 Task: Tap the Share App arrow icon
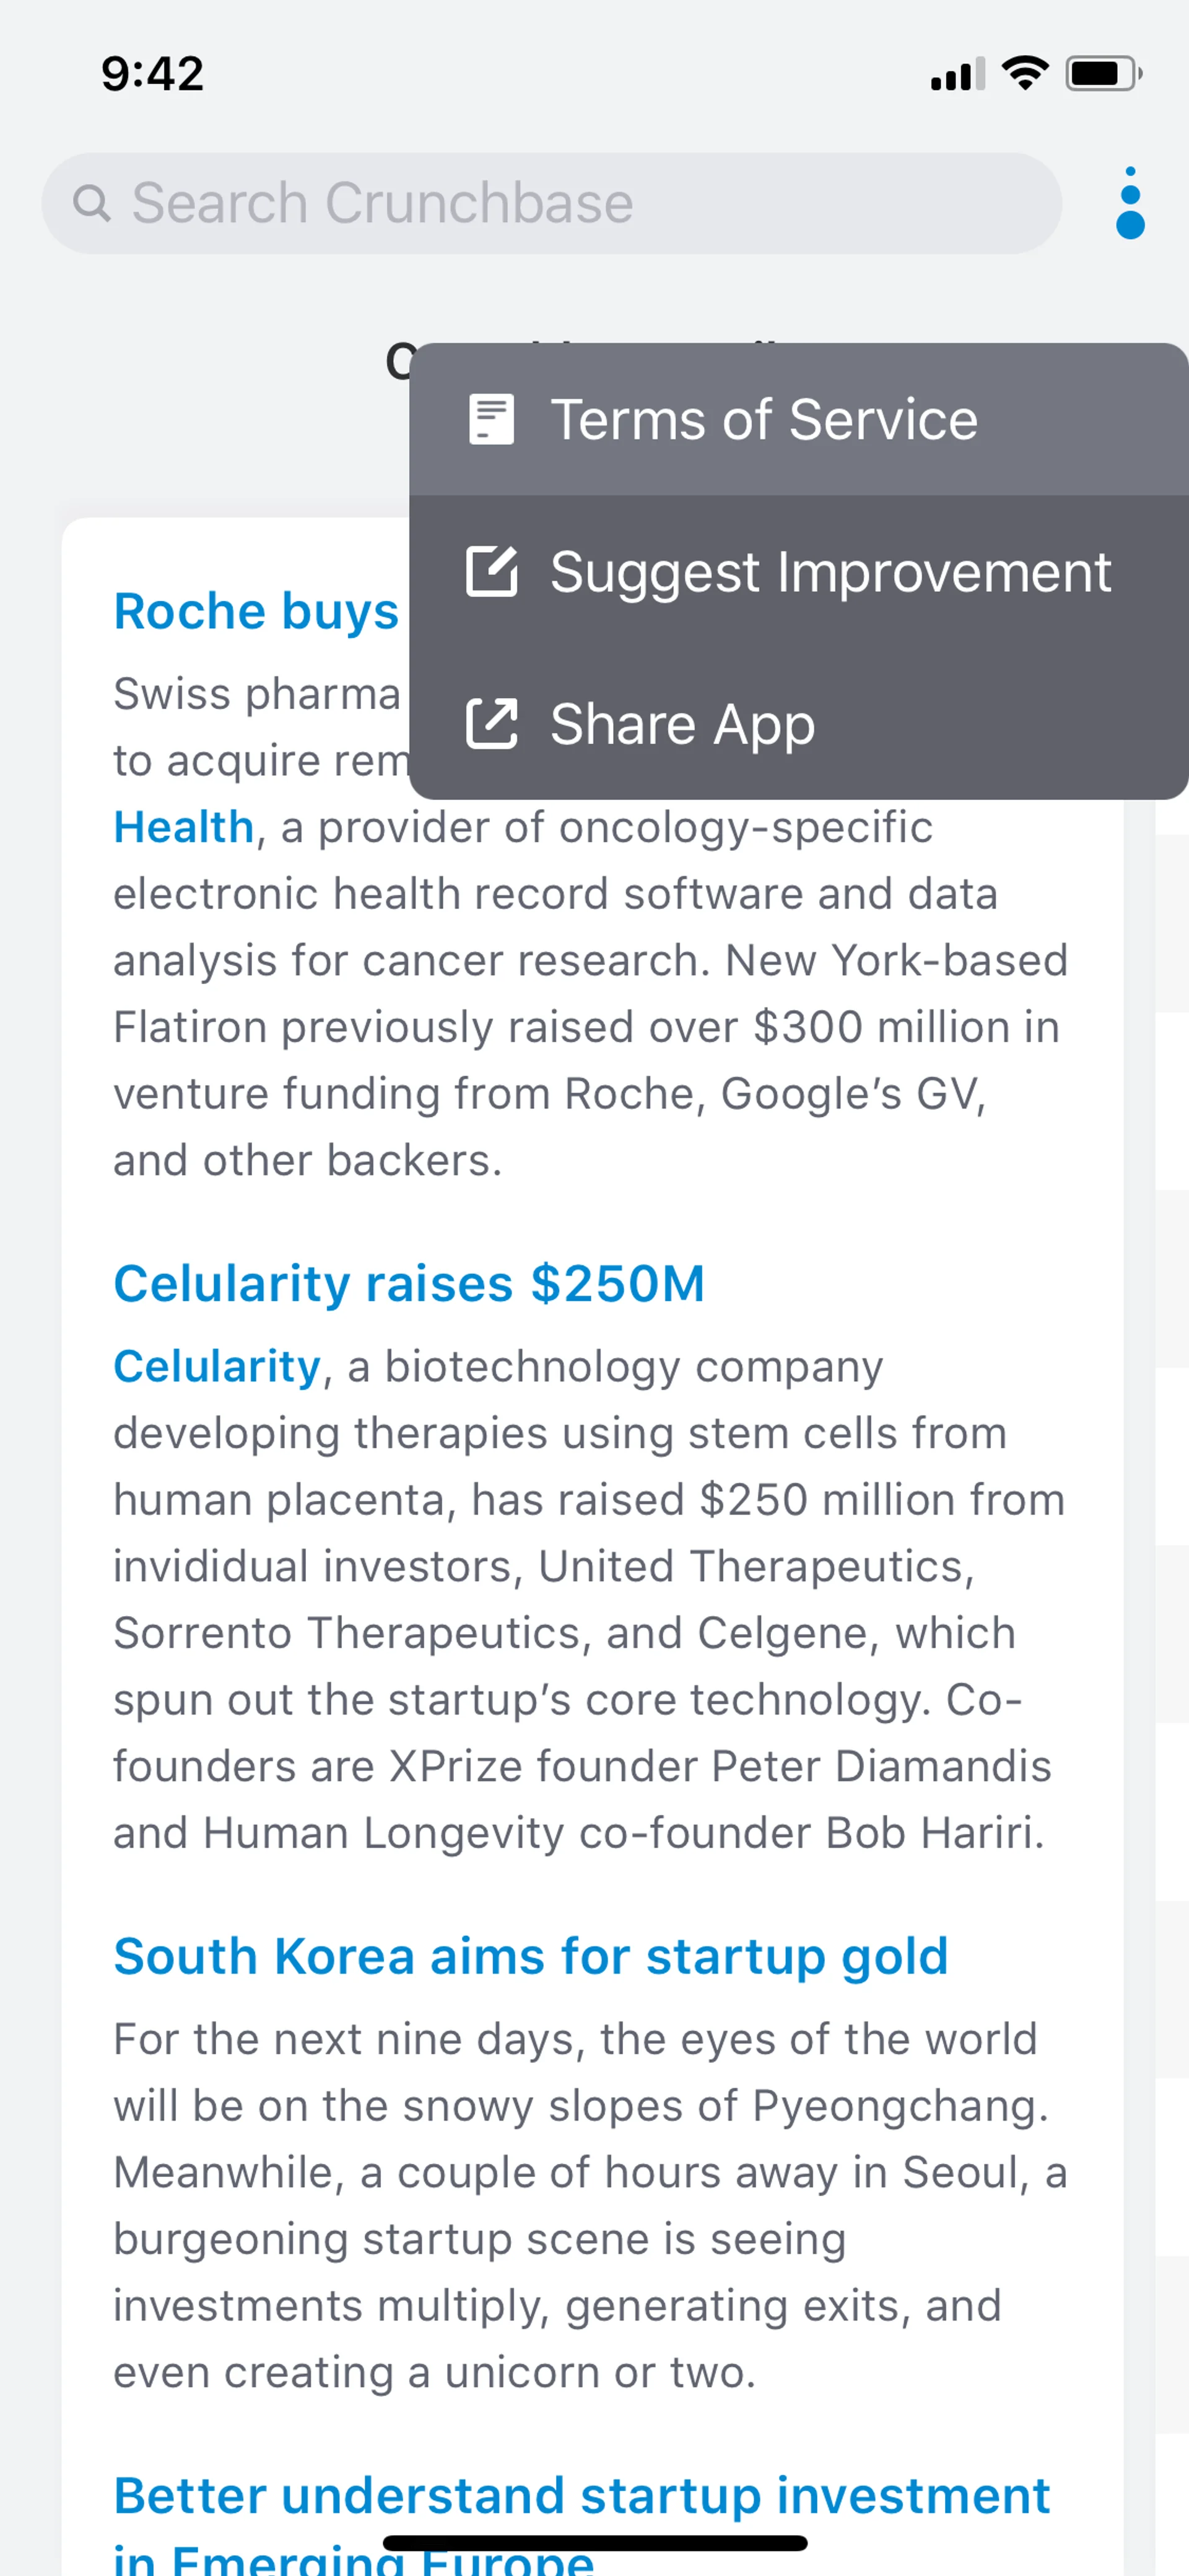click(490, 724)
